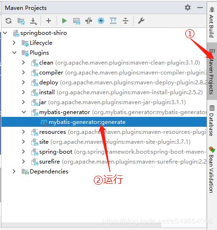Collapse the Plugins node
The width and height of the screenshot is (217, 230).
pos(15,53)
